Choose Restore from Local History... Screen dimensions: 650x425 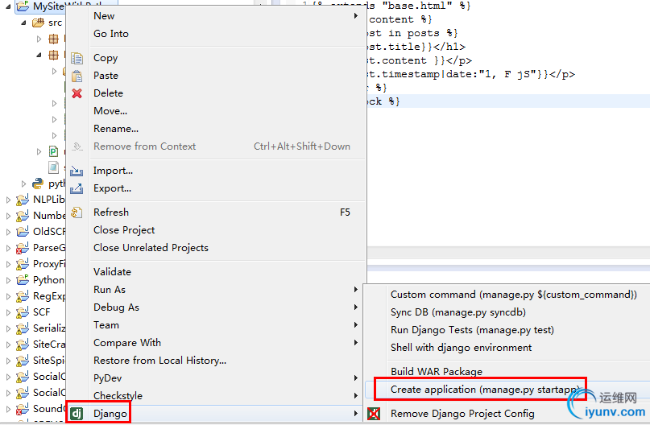pyautogui.click(x=160, y=361)
